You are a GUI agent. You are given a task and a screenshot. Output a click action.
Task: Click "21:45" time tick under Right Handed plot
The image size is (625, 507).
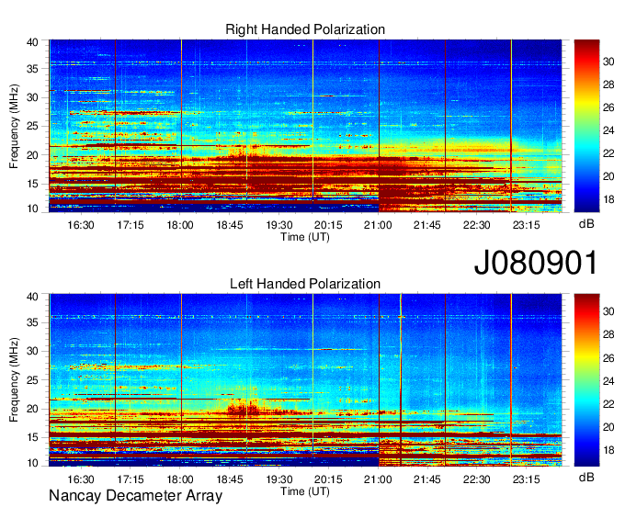coord(426,225)
